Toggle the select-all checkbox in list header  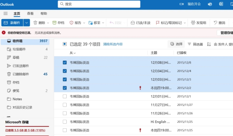[x=65, y=44]
